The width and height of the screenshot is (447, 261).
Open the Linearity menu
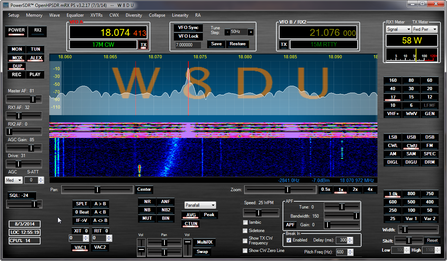[180, 15]
